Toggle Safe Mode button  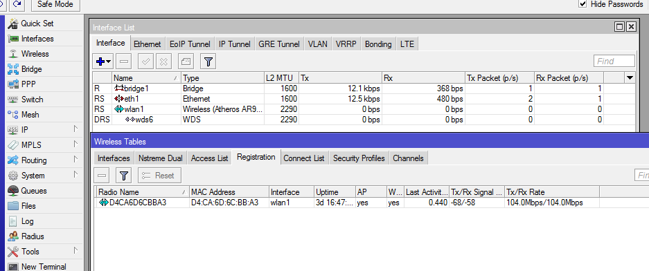pyautogui.click(x=55, y=5)
